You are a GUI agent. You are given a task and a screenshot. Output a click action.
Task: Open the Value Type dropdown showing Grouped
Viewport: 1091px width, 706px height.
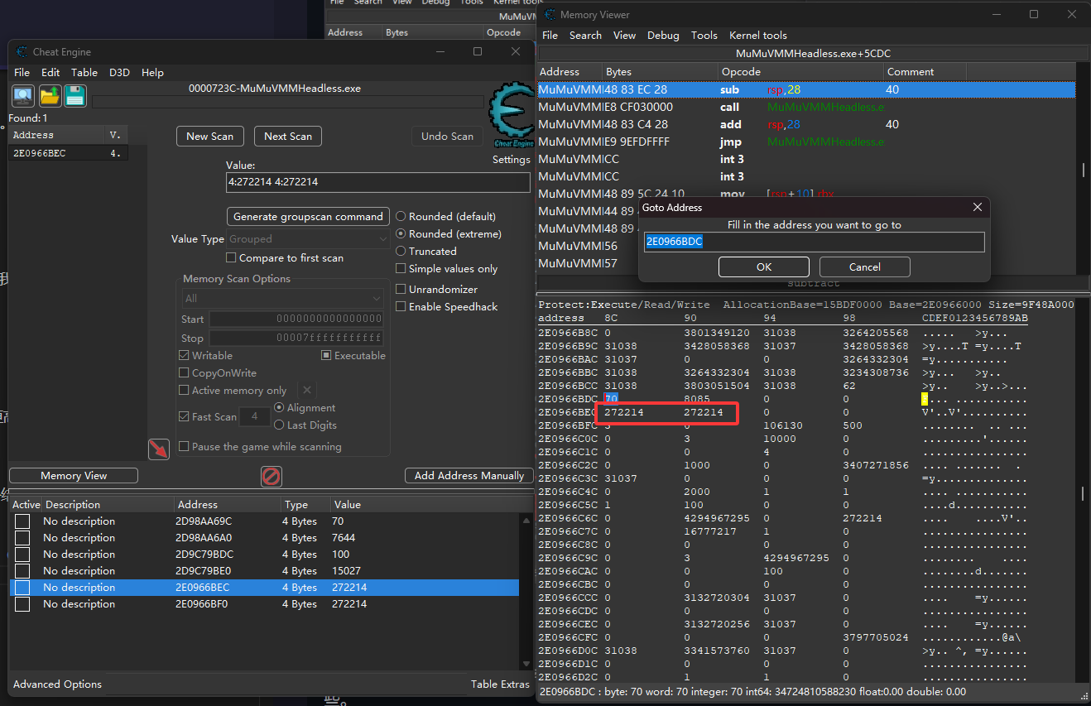click(x=308, y=239)
